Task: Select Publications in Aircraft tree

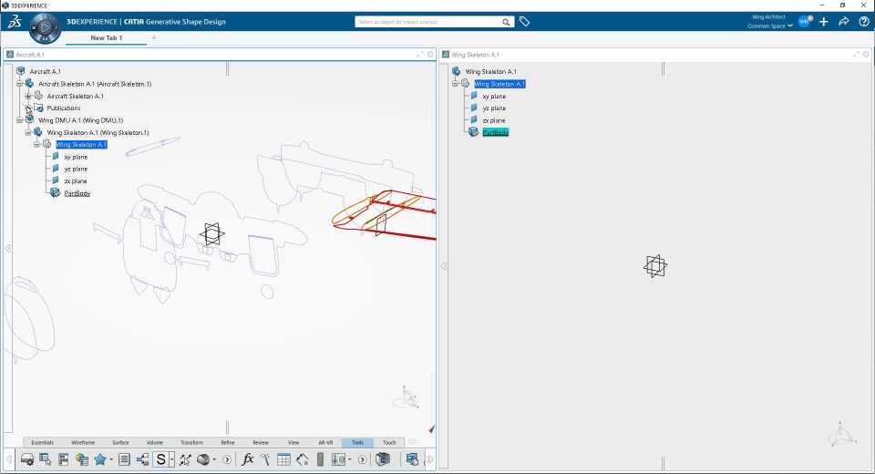Action: [64, 108]
